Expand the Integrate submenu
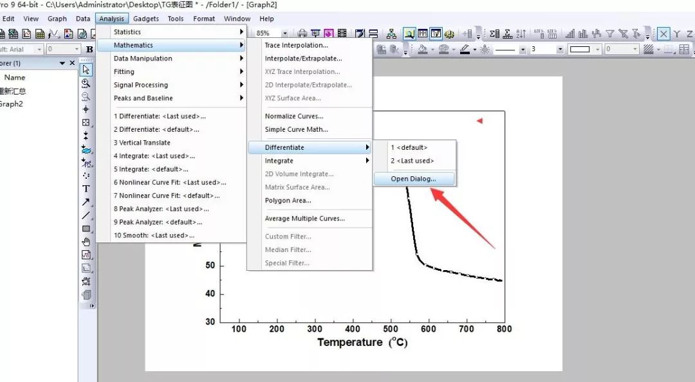This screenshot has height=382, width=695. (x=310, y=161)
